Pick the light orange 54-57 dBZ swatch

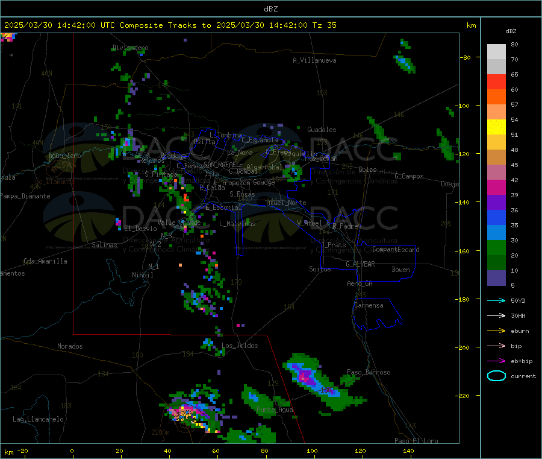[x=496, y=112]
